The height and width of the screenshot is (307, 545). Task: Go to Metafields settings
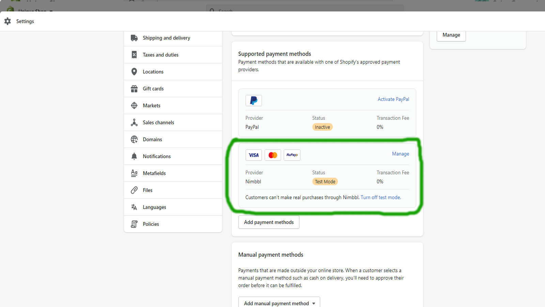click(173, 173)
